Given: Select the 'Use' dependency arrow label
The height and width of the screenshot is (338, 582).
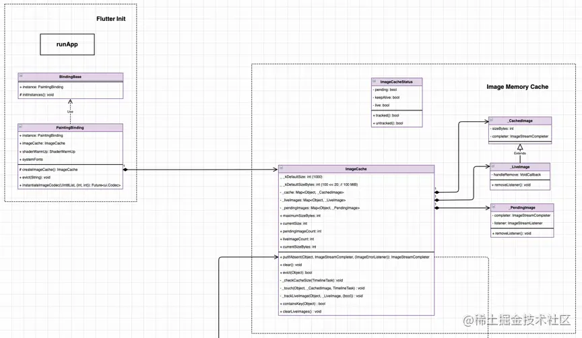Looking at the screenshot, I should (70, 112).
